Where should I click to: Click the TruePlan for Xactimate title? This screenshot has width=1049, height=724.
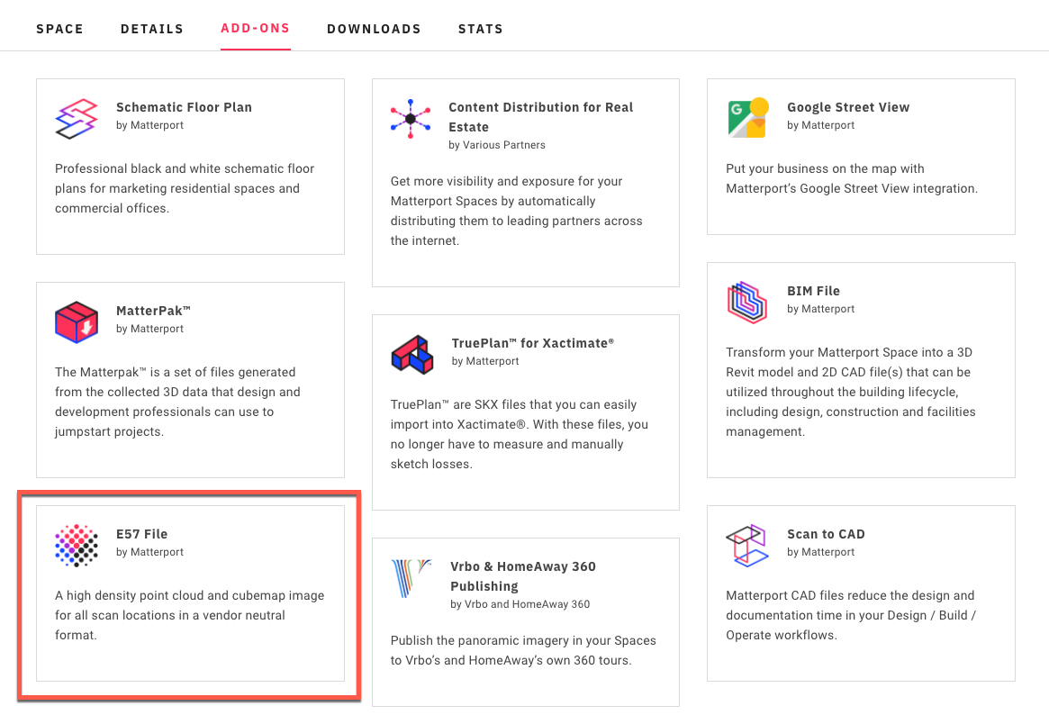coord(533,343)
